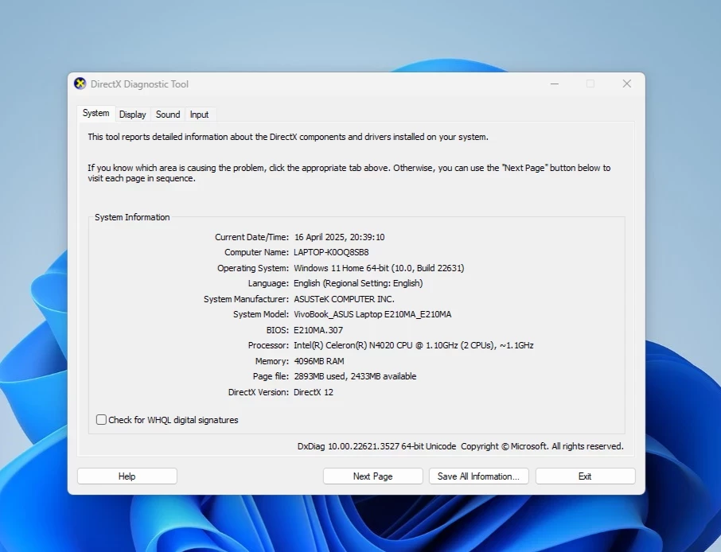Screen dimensions: 721x552
Task: Click the System Information group label
Action: pos(132,217)
